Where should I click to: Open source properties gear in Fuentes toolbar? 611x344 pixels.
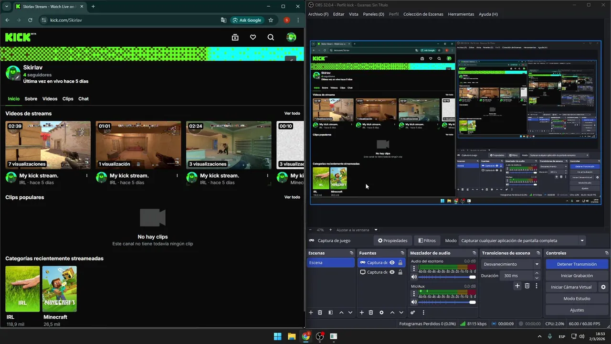point(381,312)
